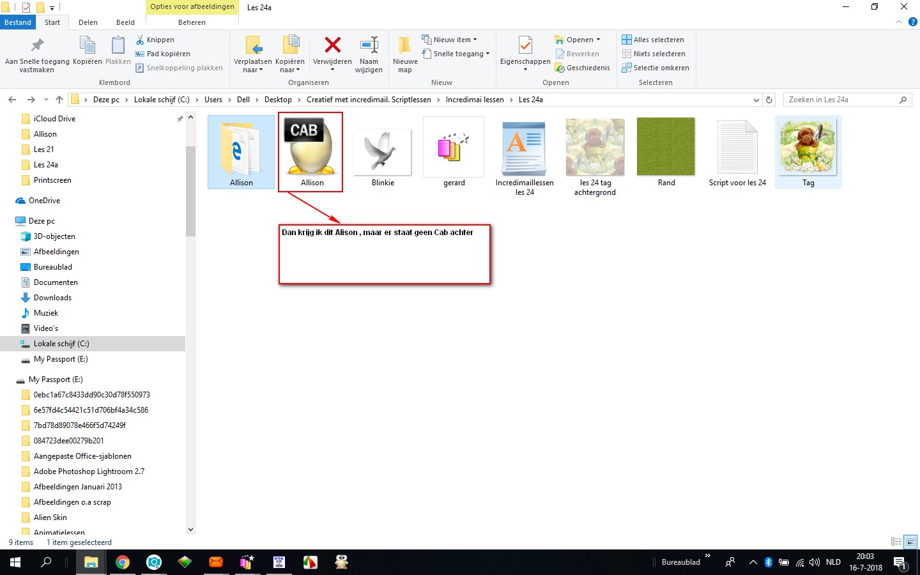Click Niets selecteren

coord(654,54)
